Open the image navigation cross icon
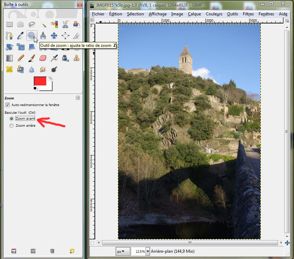Screen dimensions: 294x259 (x=287, y=243)
